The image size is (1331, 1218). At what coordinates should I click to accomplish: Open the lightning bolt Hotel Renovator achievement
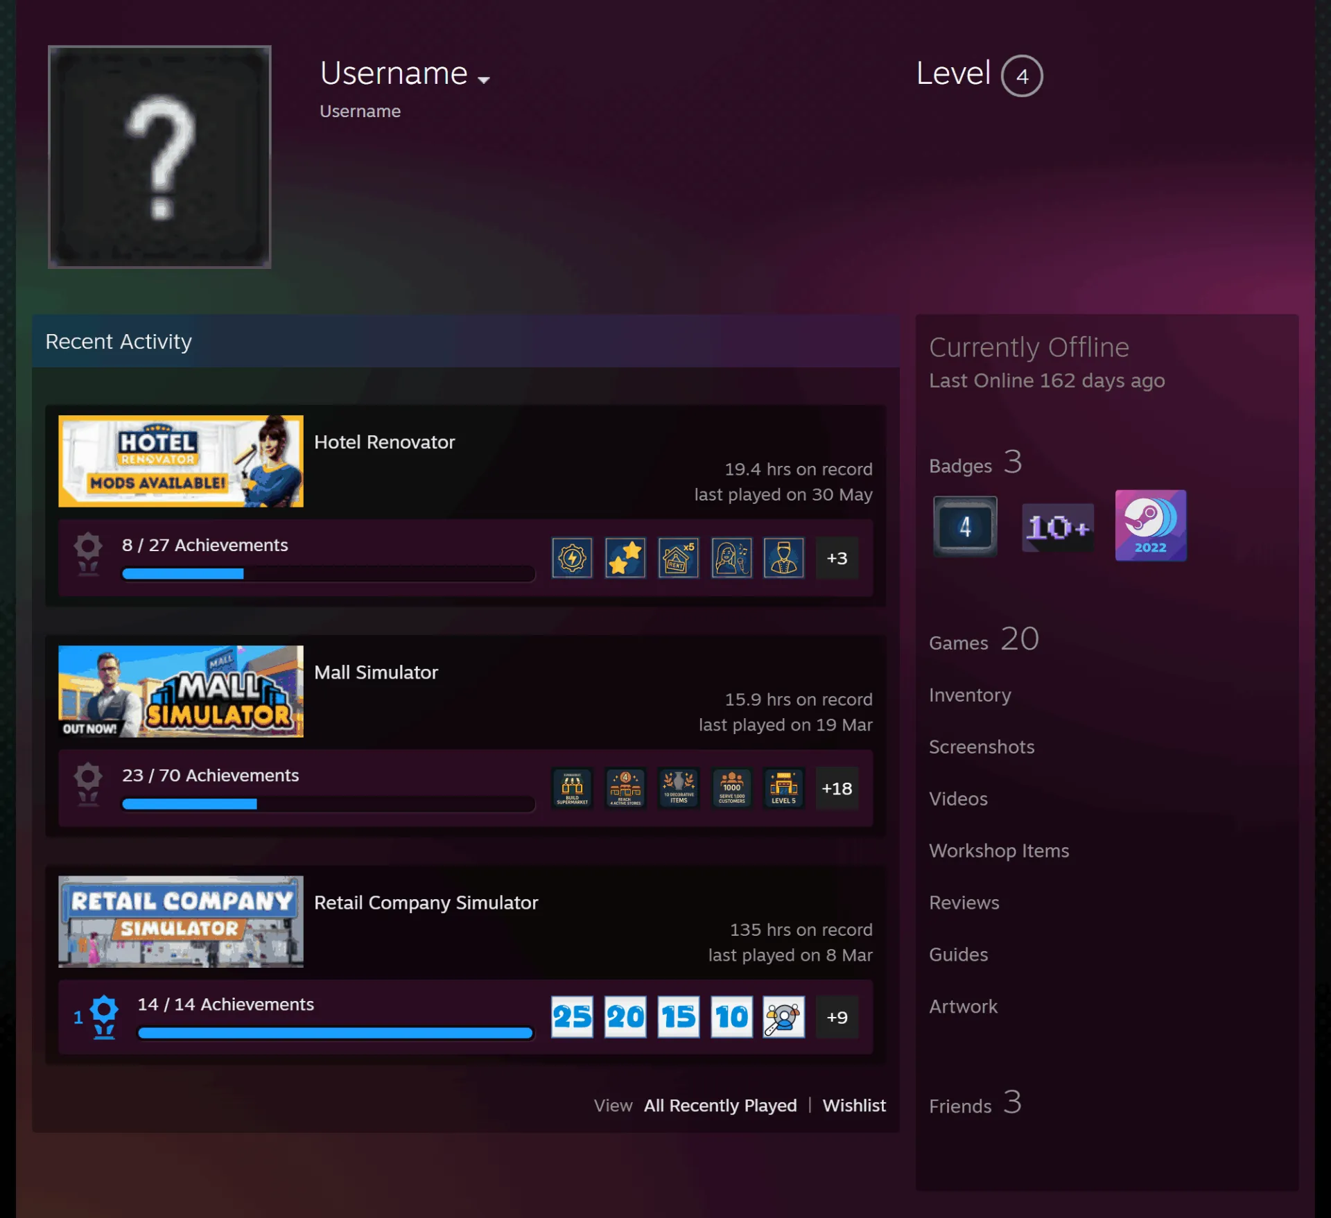[572, 558]
